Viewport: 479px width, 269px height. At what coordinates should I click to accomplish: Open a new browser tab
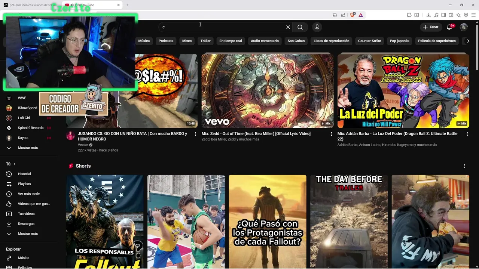click(128, 5)
